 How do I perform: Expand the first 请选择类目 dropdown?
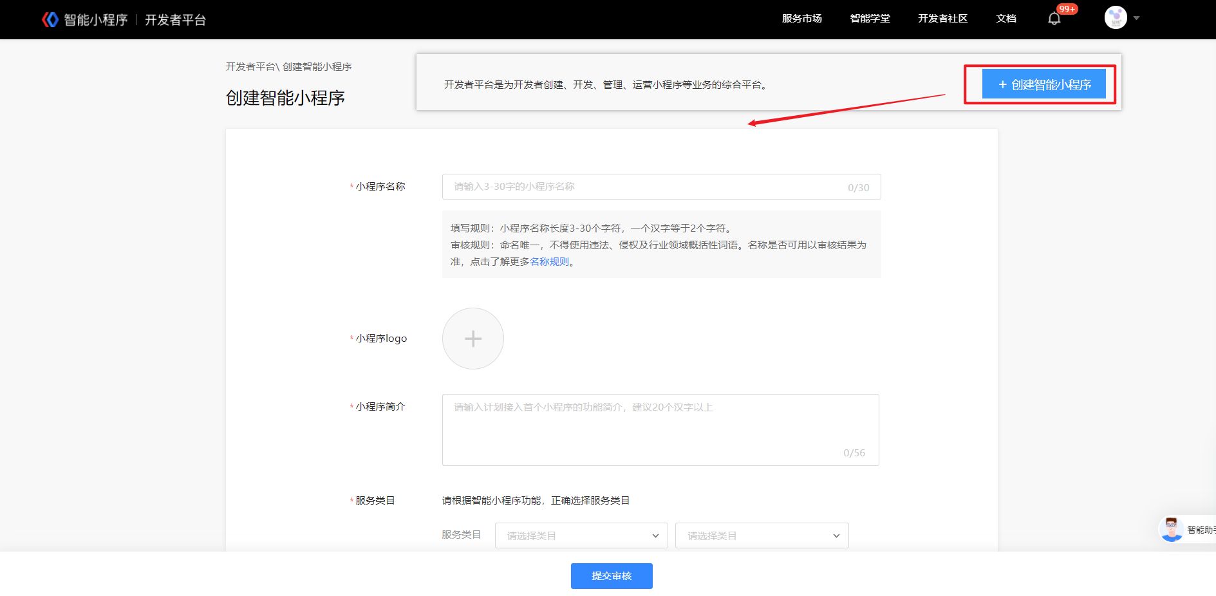tap(581, 535)
